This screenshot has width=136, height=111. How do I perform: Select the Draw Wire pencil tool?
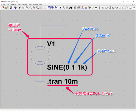(82, 8)
